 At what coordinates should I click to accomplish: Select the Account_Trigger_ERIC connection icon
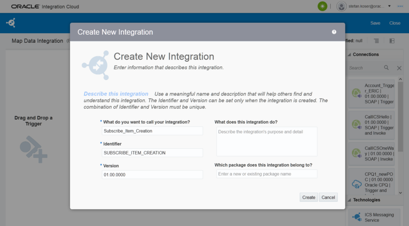click(x=357, y=93)
